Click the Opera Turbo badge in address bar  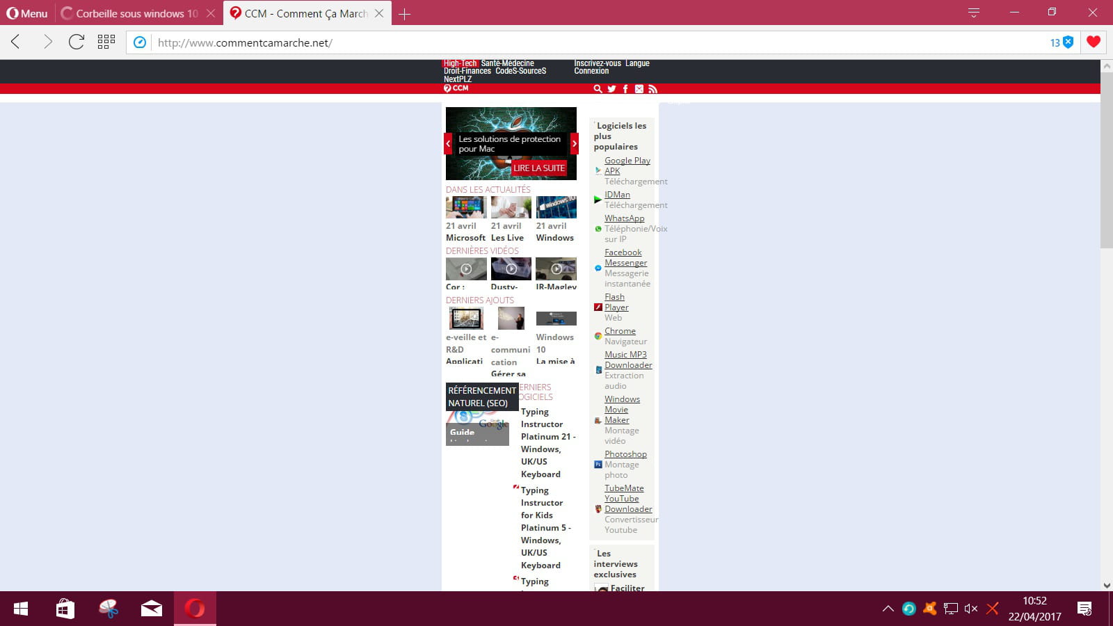pyautogui.click(x=140, y=42)
